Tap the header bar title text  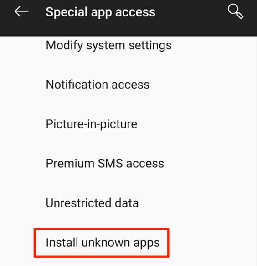[100, 12]
